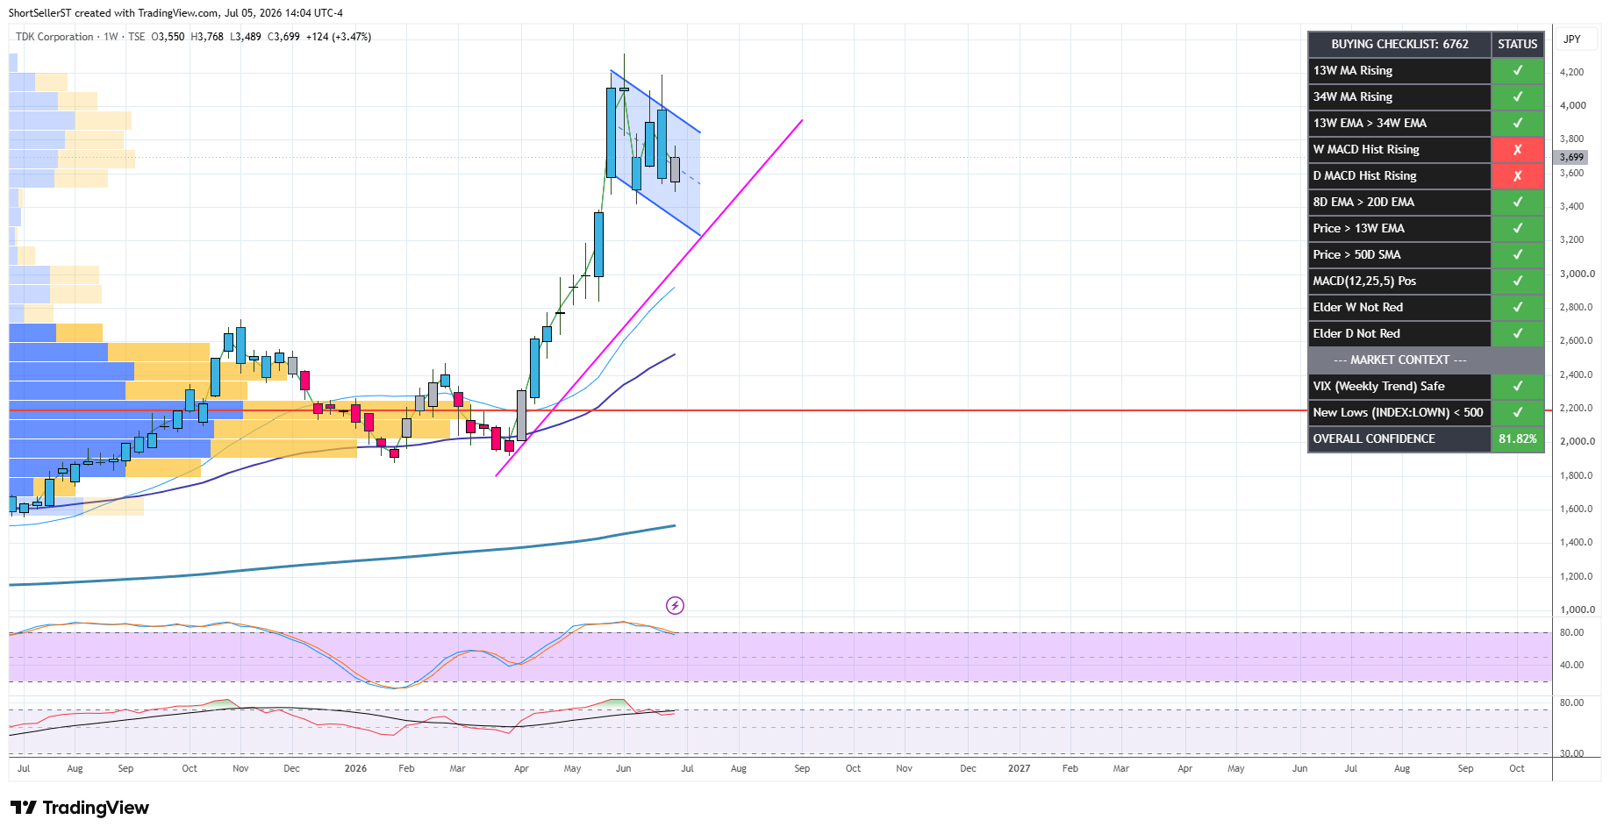Click the 'VIX (Weekly Trend) Safe' label

1378,386
